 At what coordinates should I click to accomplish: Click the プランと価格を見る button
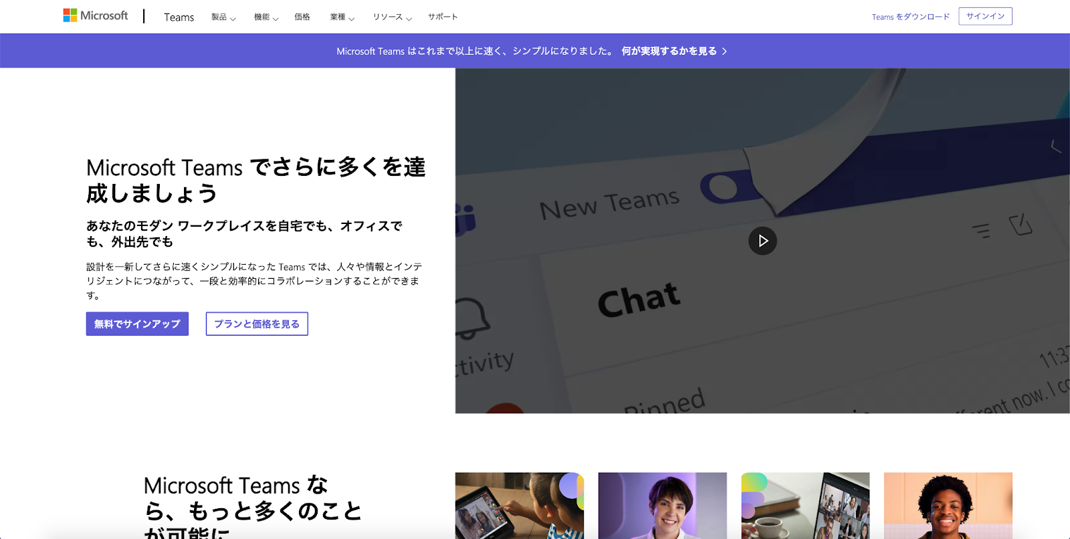[x=257, y=324]
